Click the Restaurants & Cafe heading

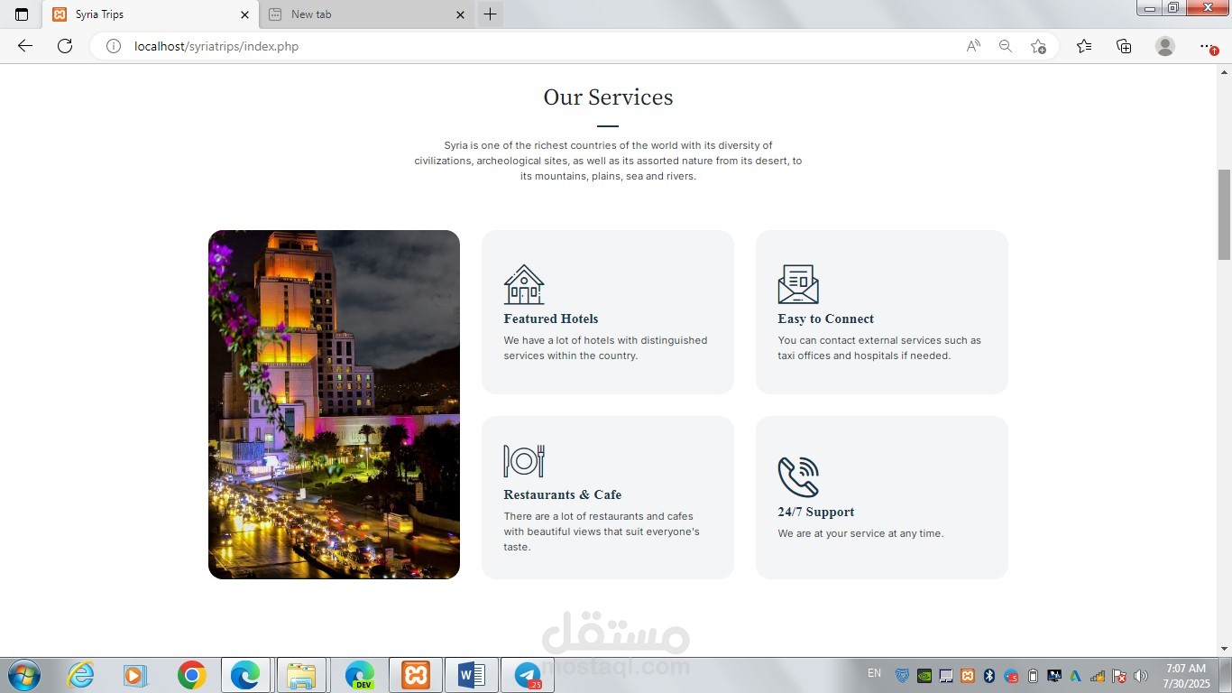pos(562,494)
